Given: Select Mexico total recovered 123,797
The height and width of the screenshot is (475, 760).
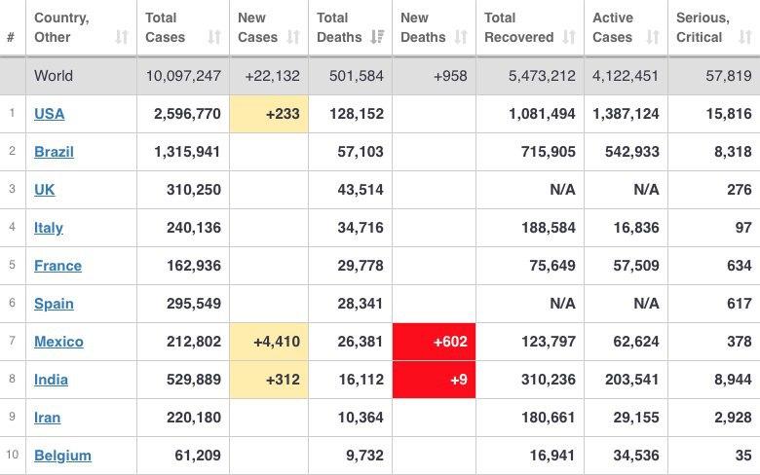Looking at the screenshot, I should click(x=549, y=342).
